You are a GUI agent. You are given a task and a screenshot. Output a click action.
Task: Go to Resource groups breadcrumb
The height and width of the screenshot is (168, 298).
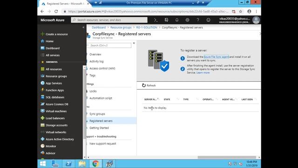point(121,28)
